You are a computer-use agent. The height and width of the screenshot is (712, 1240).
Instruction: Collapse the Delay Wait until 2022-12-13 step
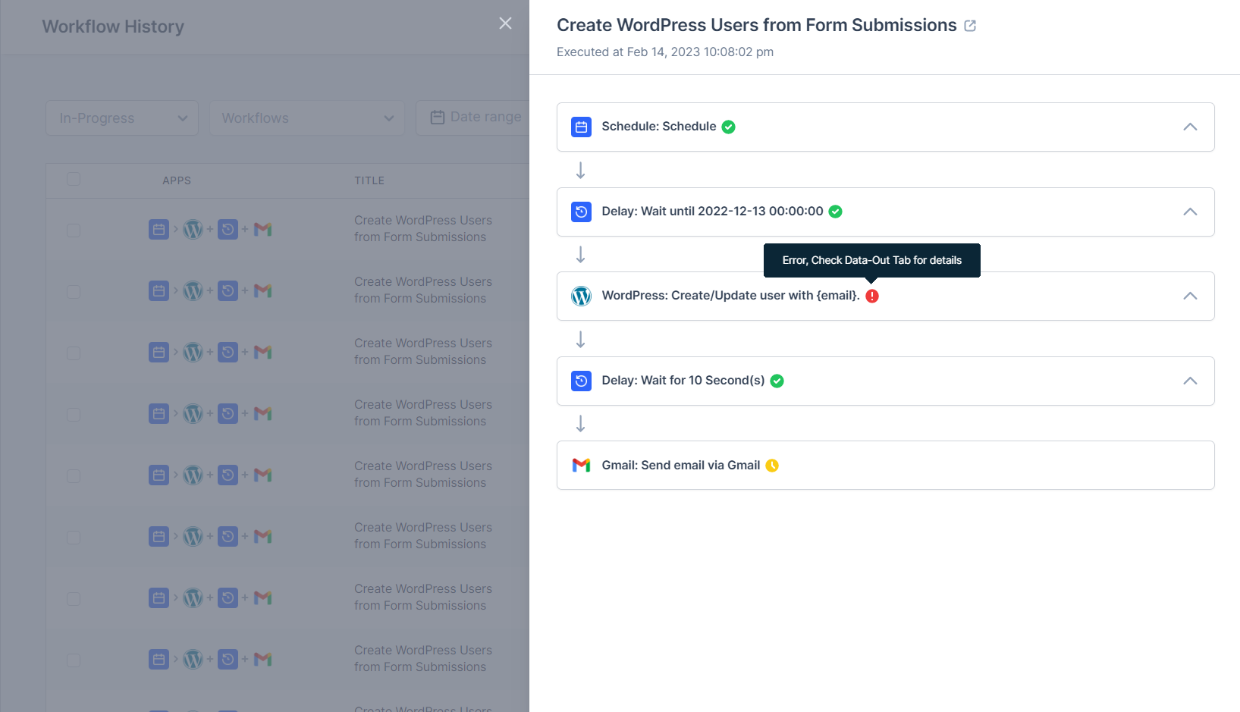pyautogui.click(x=1190, y=212)
